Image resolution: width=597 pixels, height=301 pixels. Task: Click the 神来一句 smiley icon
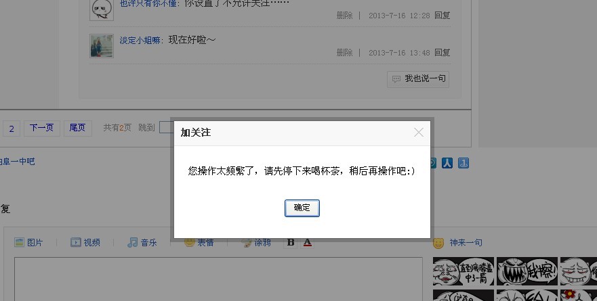tap(438, 243)
